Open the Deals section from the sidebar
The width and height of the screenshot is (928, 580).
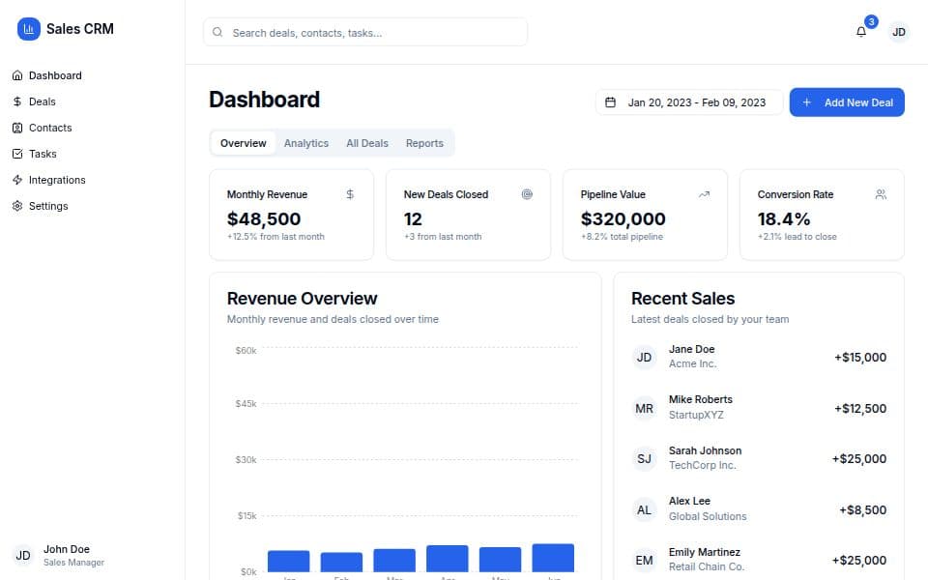point(42,101)
